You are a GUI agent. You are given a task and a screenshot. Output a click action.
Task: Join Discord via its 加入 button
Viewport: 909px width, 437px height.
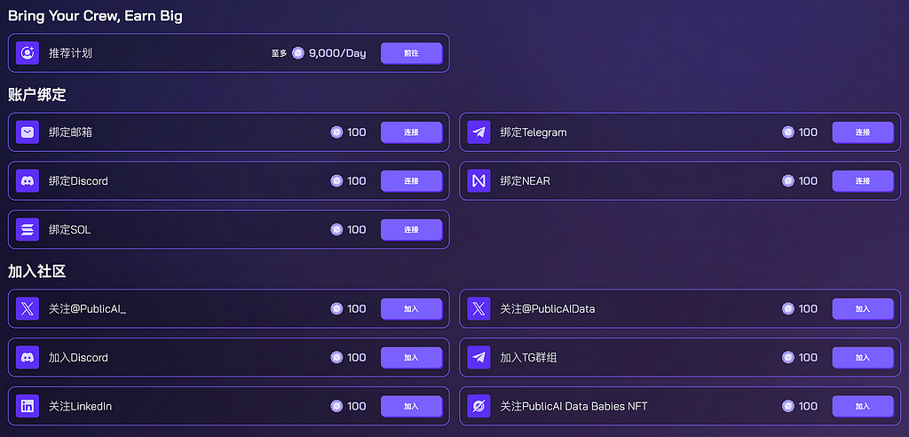(x=412, y=357)
